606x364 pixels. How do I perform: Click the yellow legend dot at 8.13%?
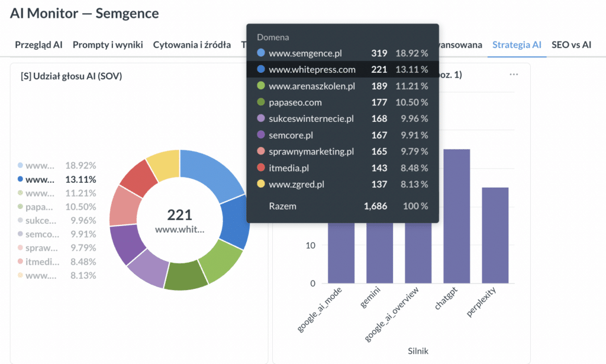(20, 275)
